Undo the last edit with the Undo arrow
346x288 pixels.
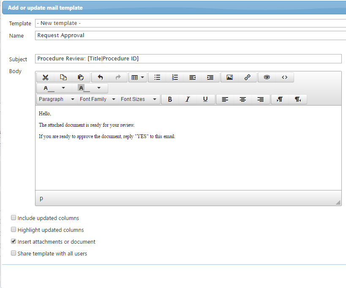coord(101,77)
